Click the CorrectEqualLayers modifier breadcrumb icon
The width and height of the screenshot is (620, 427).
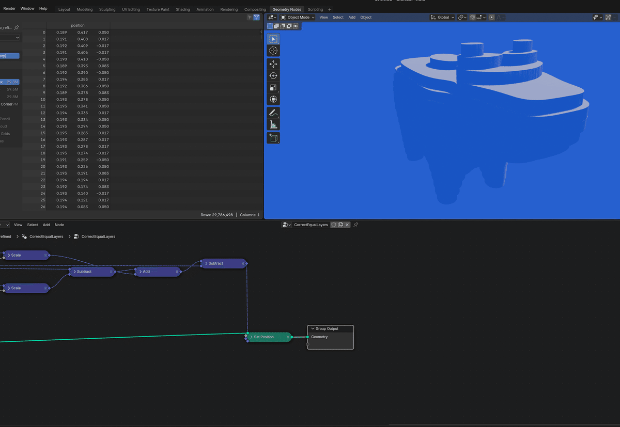24,236
